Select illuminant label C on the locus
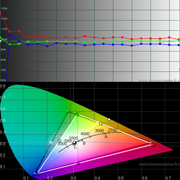 point(75,147)
